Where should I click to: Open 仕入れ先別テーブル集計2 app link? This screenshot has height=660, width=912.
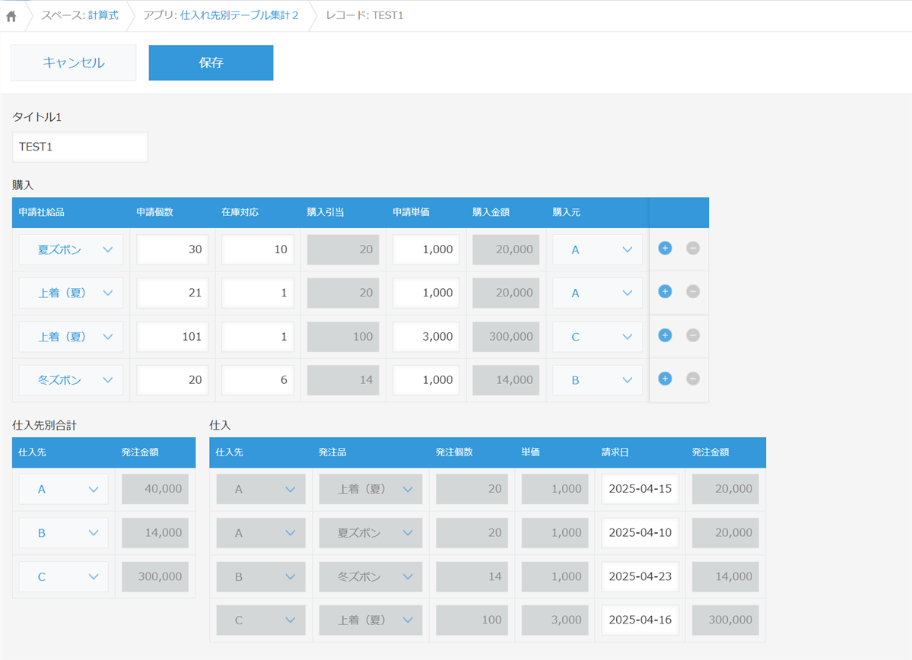click(x=239, y=15)
